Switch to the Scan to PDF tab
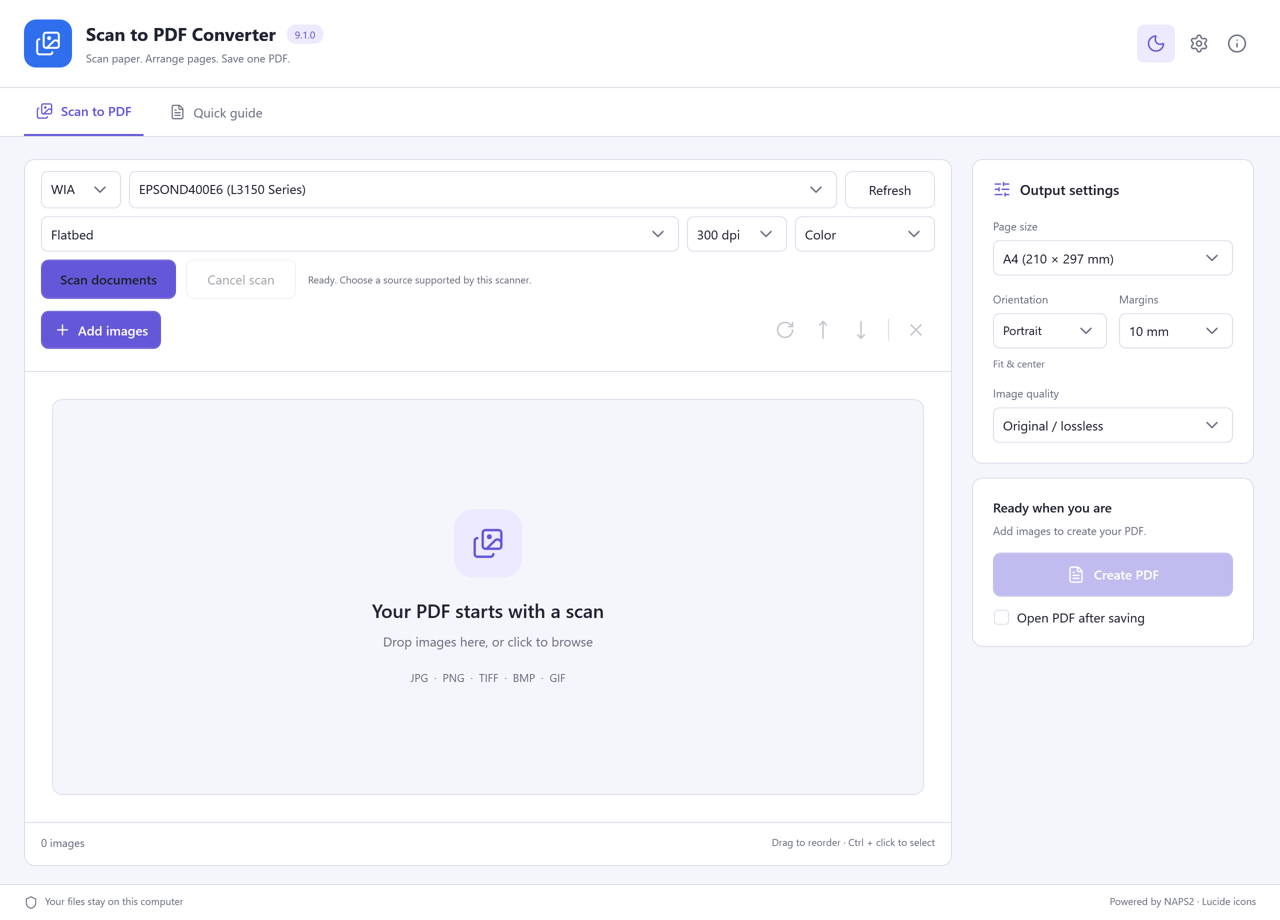The width and height of the screenshot is (1280, 920). (x=83, y=112)
